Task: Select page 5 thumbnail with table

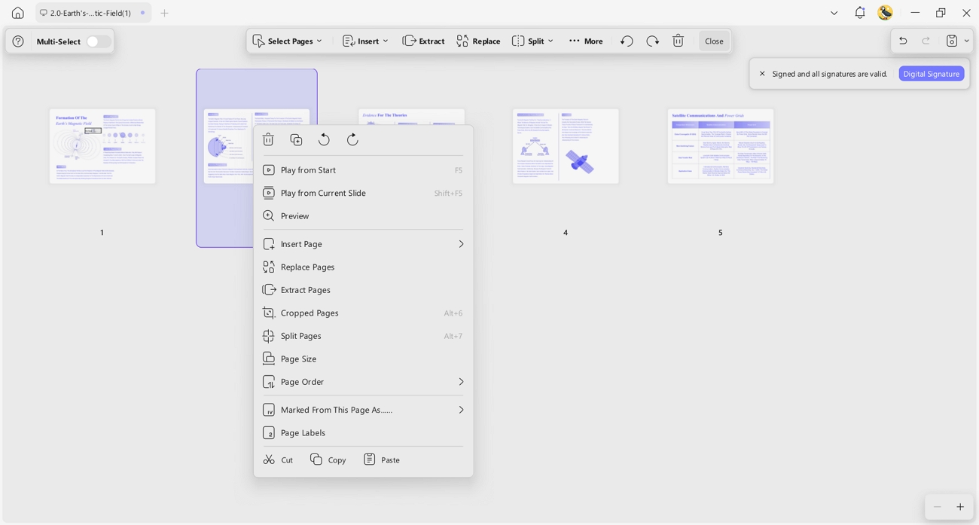Action: coord(721,146)
